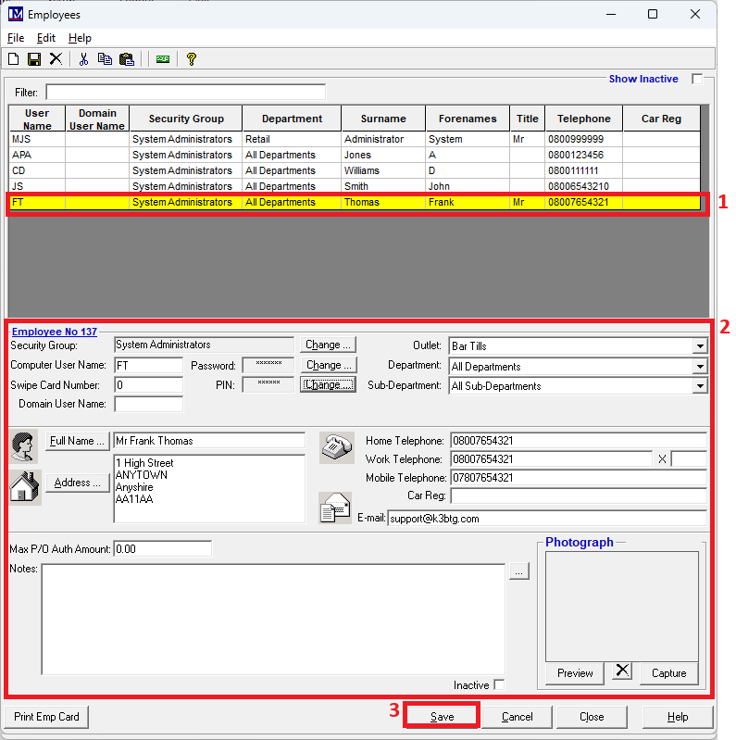Open the Department dropdown in employee details
The image size is (736, 740).
click(x=699, y=367)
